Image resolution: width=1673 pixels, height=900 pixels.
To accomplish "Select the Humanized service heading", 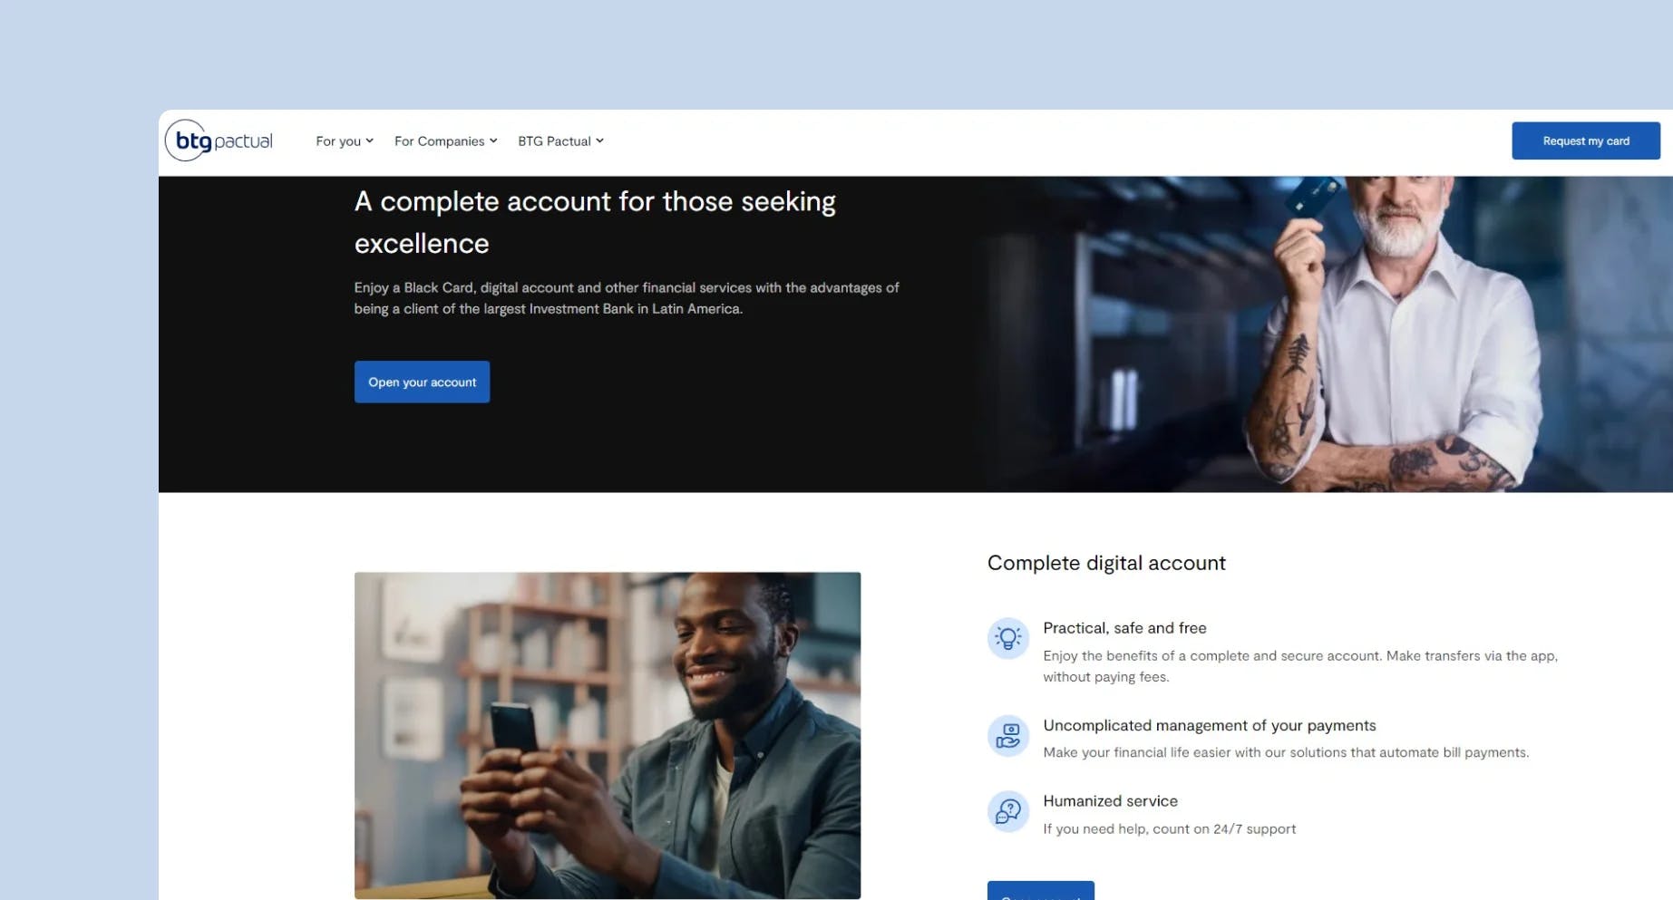I will (1110, 800).
